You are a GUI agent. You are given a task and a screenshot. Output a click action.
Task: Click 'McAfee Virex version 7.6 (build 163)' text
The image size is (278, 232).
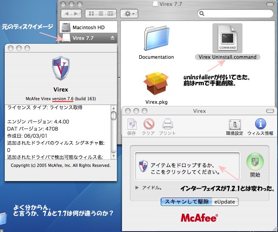61,99
